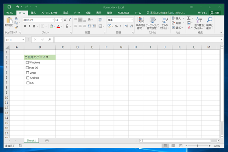Decrease font size with smaller A
This screenshot has width=228, height=152.
click(70, 20)
